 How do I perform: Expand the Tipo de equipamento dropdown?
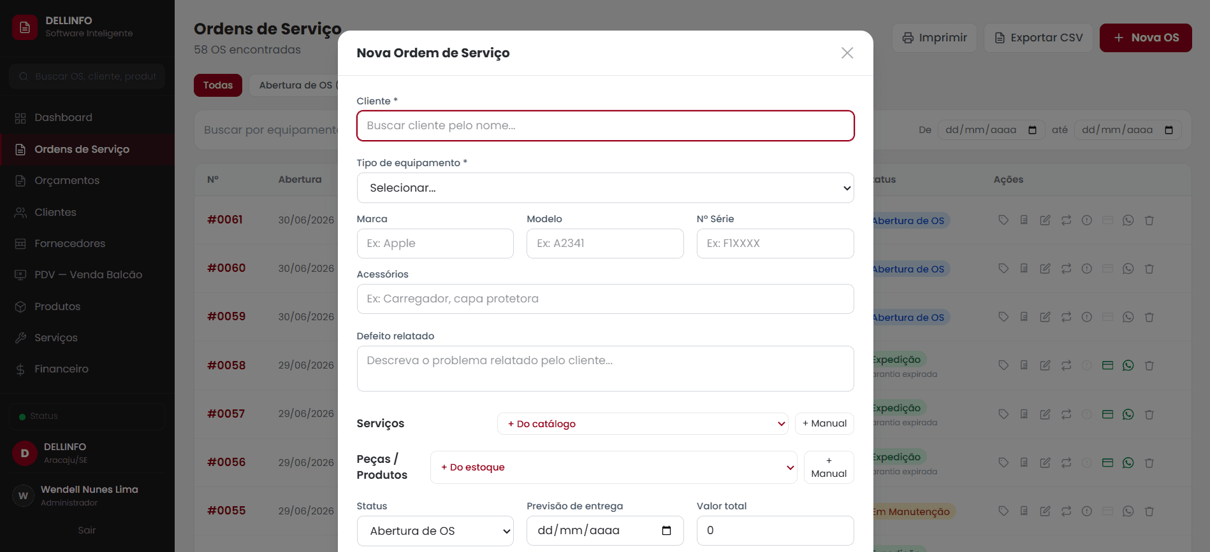pyautogui.click(x=605, y=188)
